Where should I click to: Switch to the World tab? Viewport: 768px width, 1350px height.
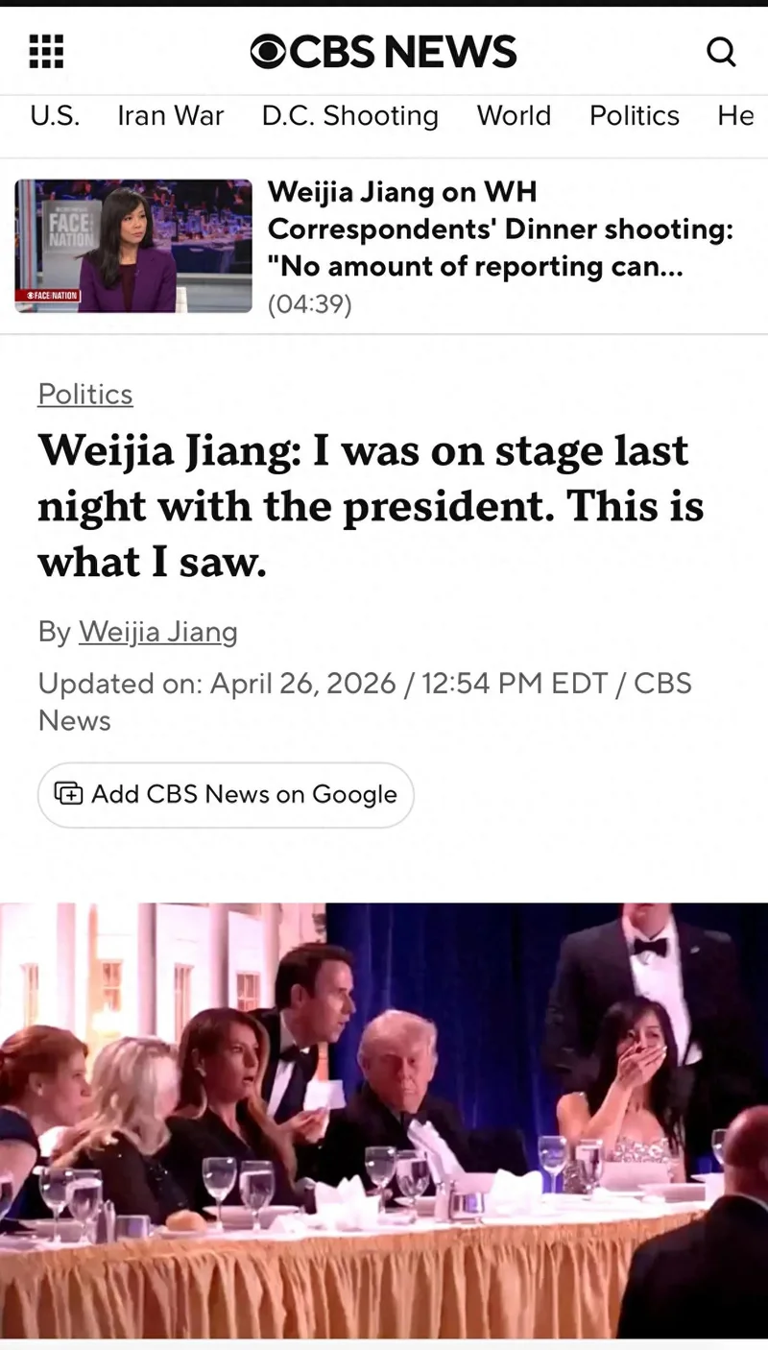pyautogui.click(x=514, y=116)
